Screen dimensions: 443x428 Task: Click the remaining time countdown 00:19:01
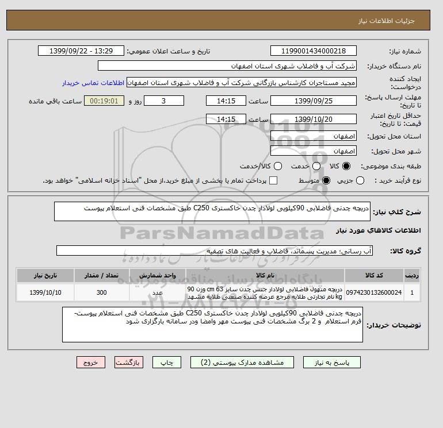tap(104, 101)
